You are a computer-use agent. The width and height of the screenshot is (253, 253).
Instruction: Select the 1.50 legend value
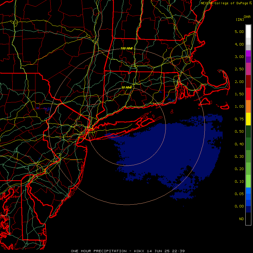point(239,94)
